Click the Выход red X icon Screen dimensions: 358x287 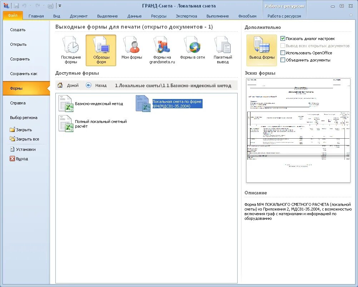point(13,159)
